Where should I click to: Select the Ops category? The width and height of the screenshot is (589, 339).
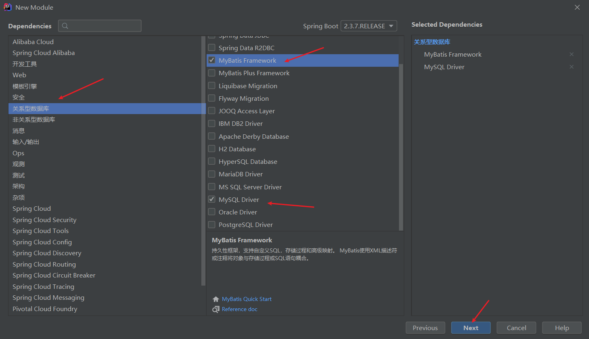[105, 153]
